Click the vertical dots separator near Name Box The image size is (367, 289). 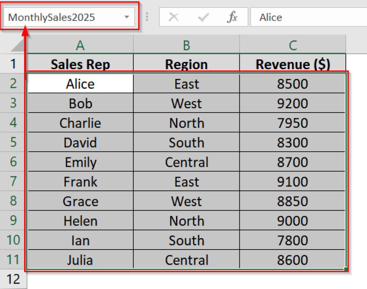tap(147, 17)
